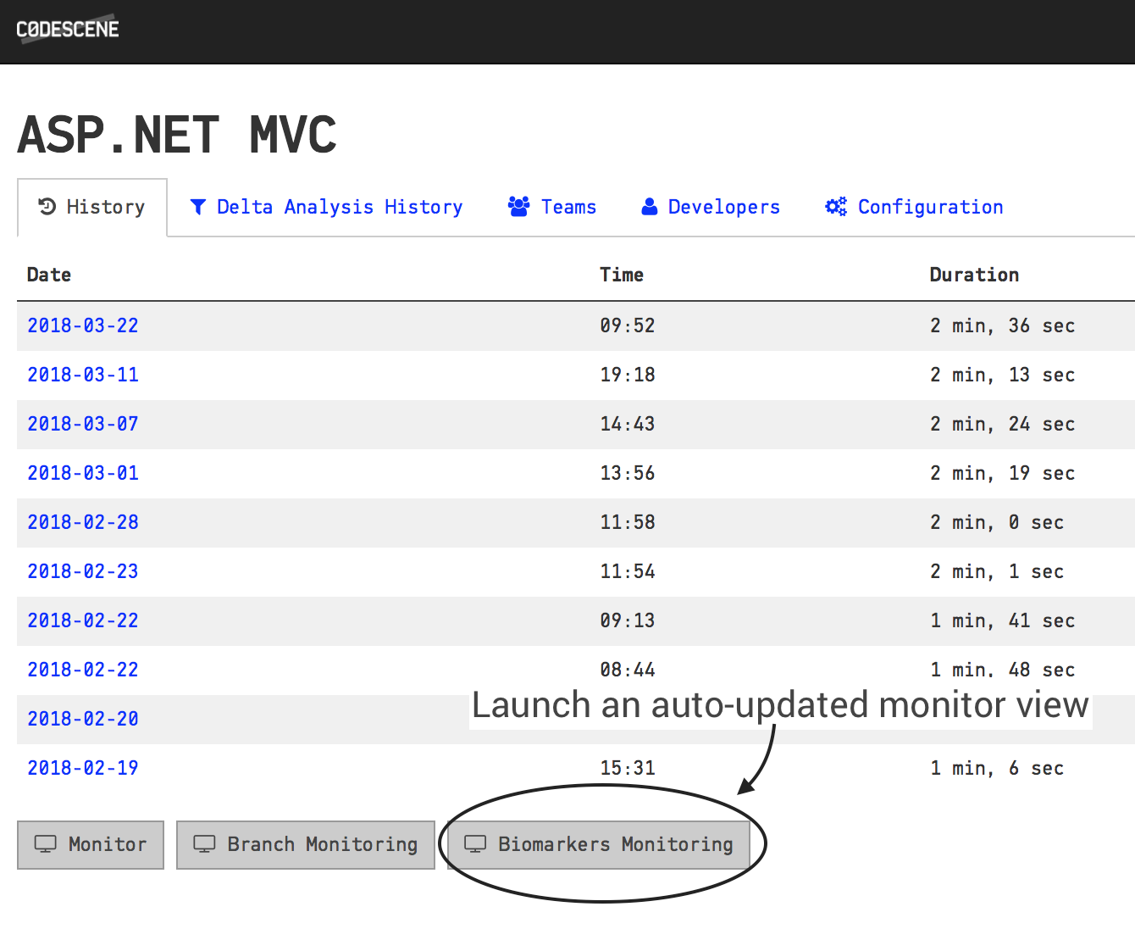This screenshot has height=929, width=1135.
Task: Click time value 19:18
Action: point(628,375)
